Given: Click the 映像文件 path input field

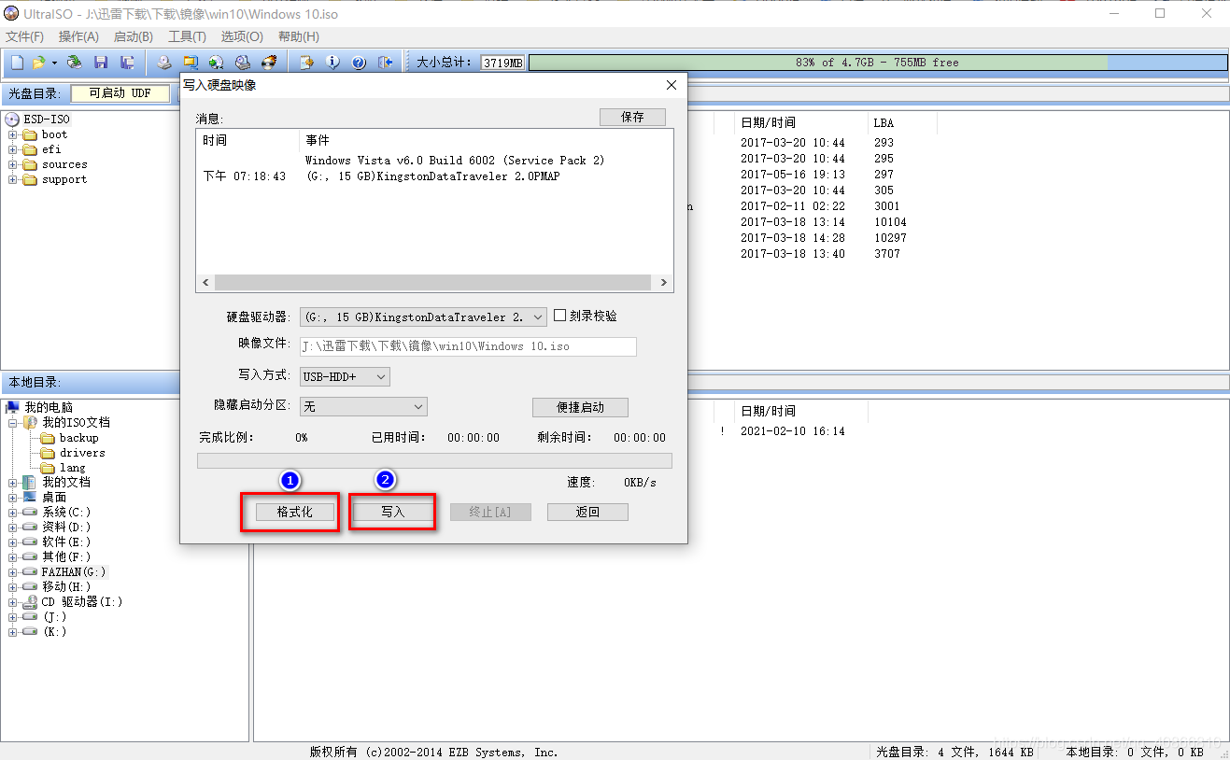Looking at the screenshot, I should (468, 346).
